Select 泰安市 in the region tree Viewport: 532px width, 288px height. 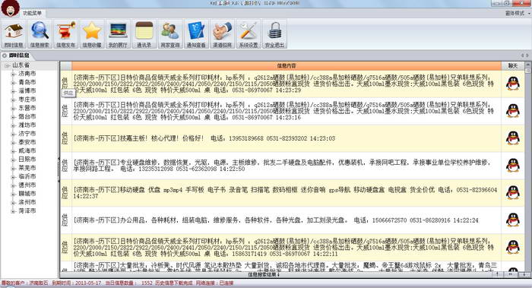pyautogui.click(x=27, y=142)
